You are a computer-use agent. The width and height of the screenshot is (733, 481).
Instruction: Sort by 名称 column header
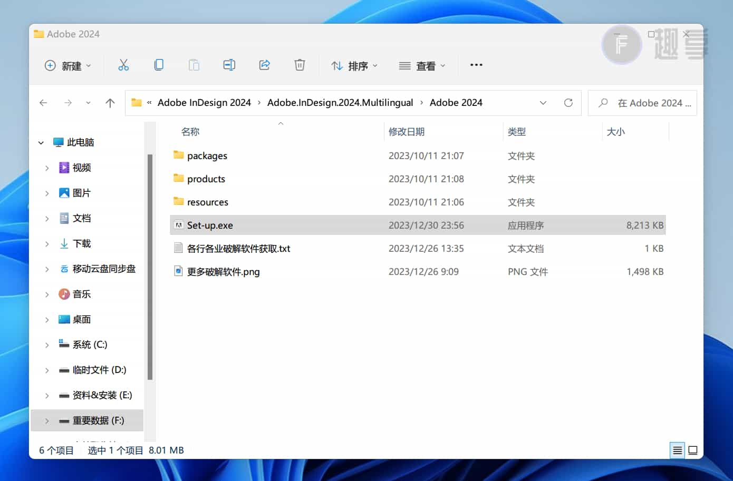click(190, 132)
